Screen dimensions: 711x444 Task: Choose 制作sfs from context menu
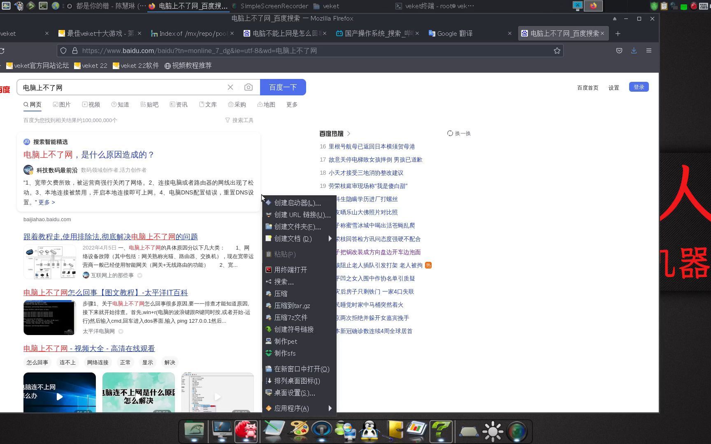[x=299, y=353]
